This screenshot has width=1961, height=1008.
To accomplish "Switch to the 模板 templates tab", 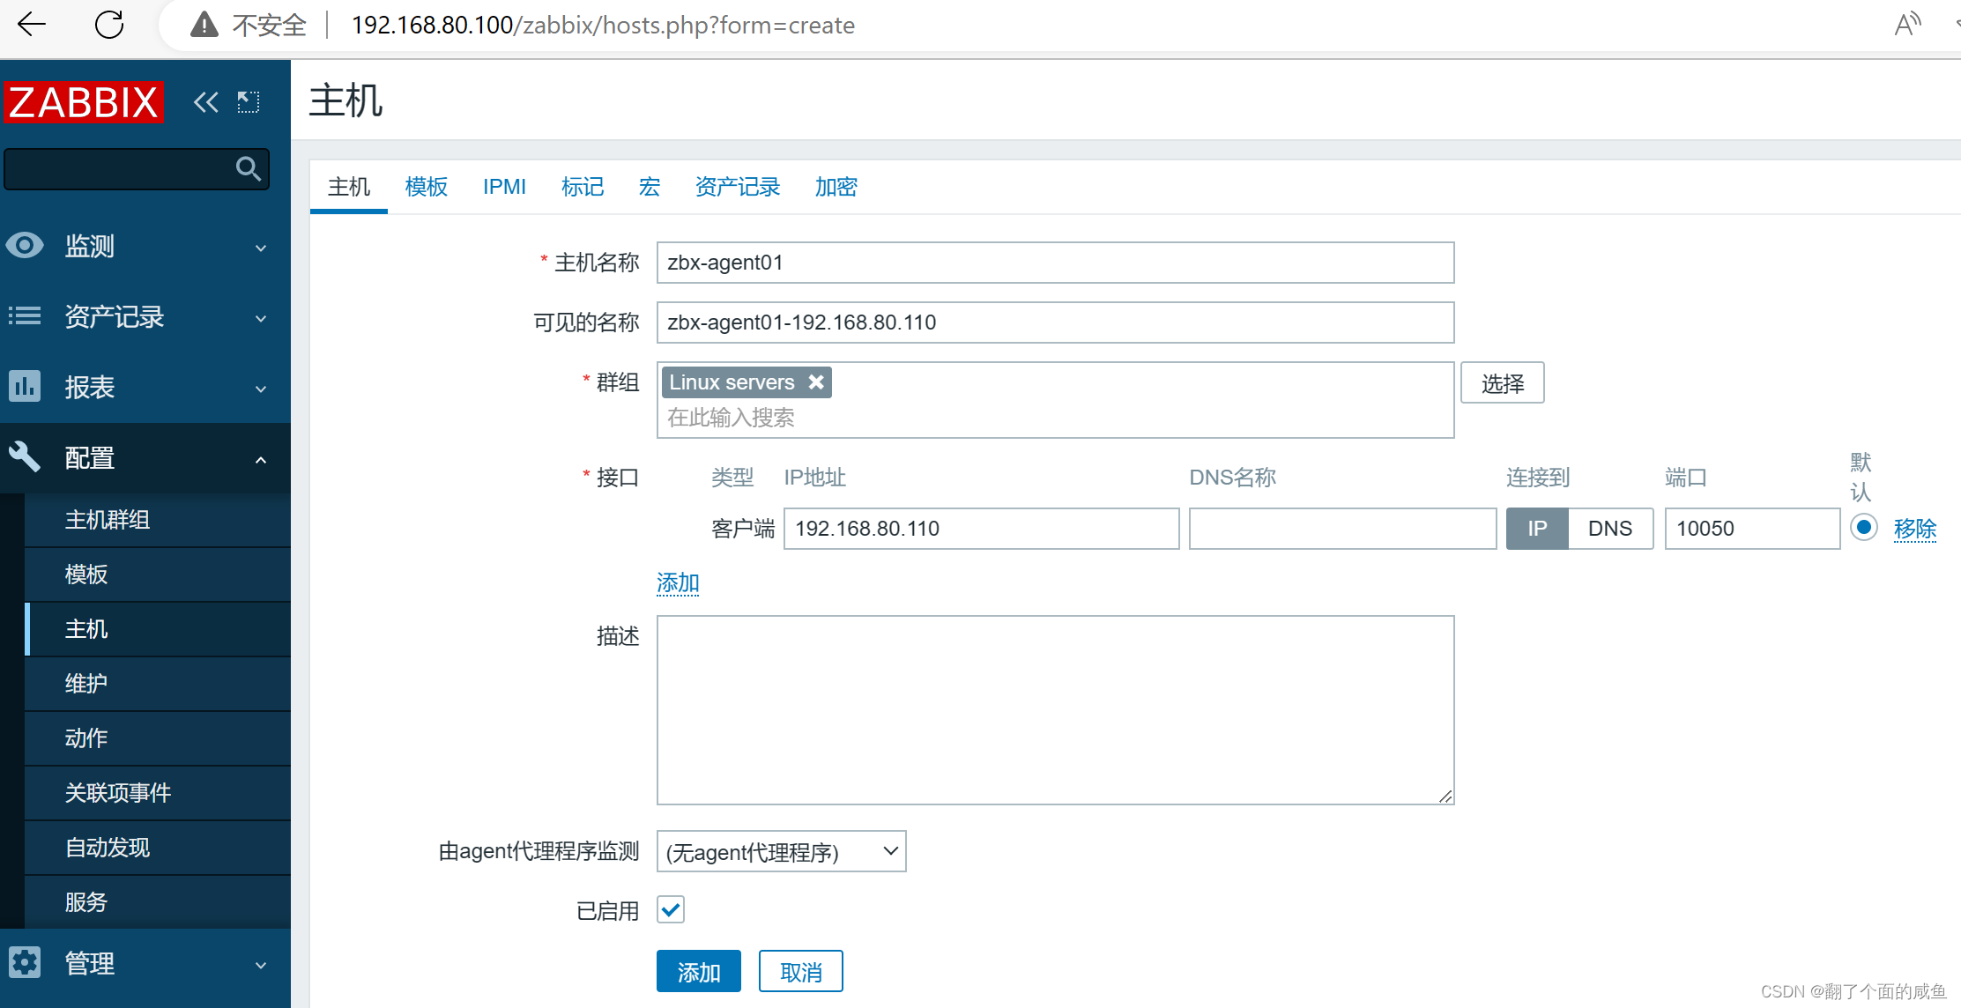I will point(427,187).
